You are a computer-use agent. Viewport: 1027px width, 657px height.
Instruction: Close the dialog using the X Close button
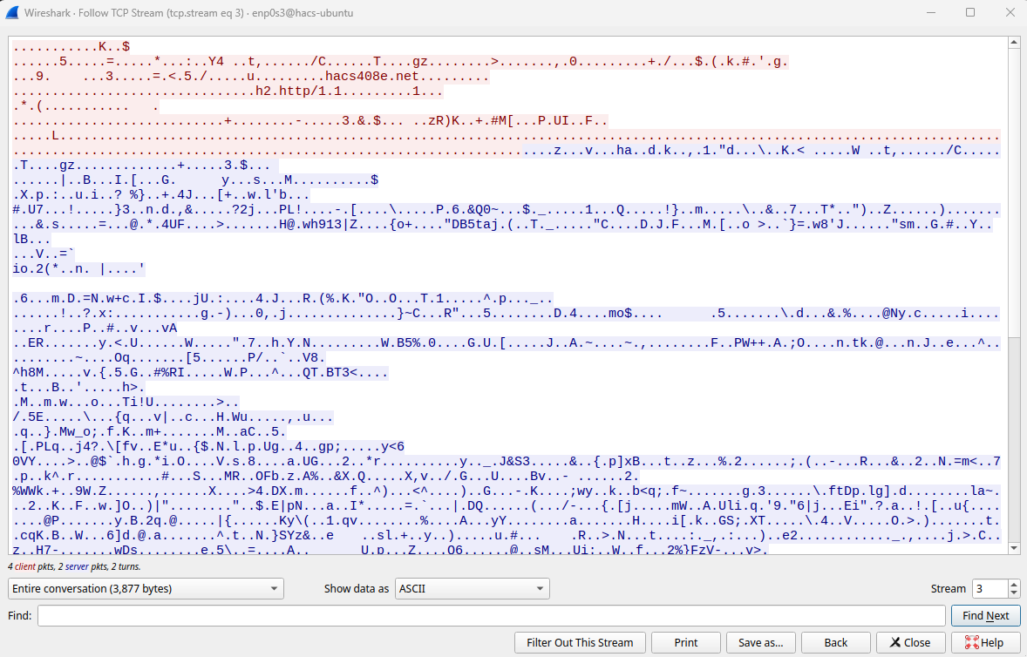(x=909, y=642)
